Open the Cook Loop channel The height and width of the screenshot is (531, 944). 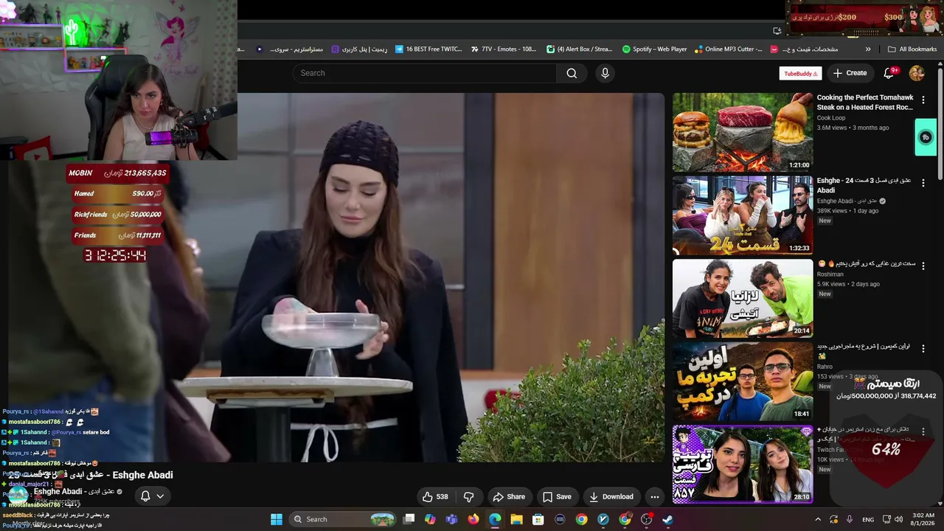(x=831, y=118)
